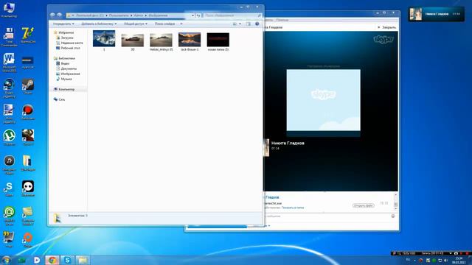472x265 pixels.
Task: Open the Видео library
Action: click(x=65, y=63)
